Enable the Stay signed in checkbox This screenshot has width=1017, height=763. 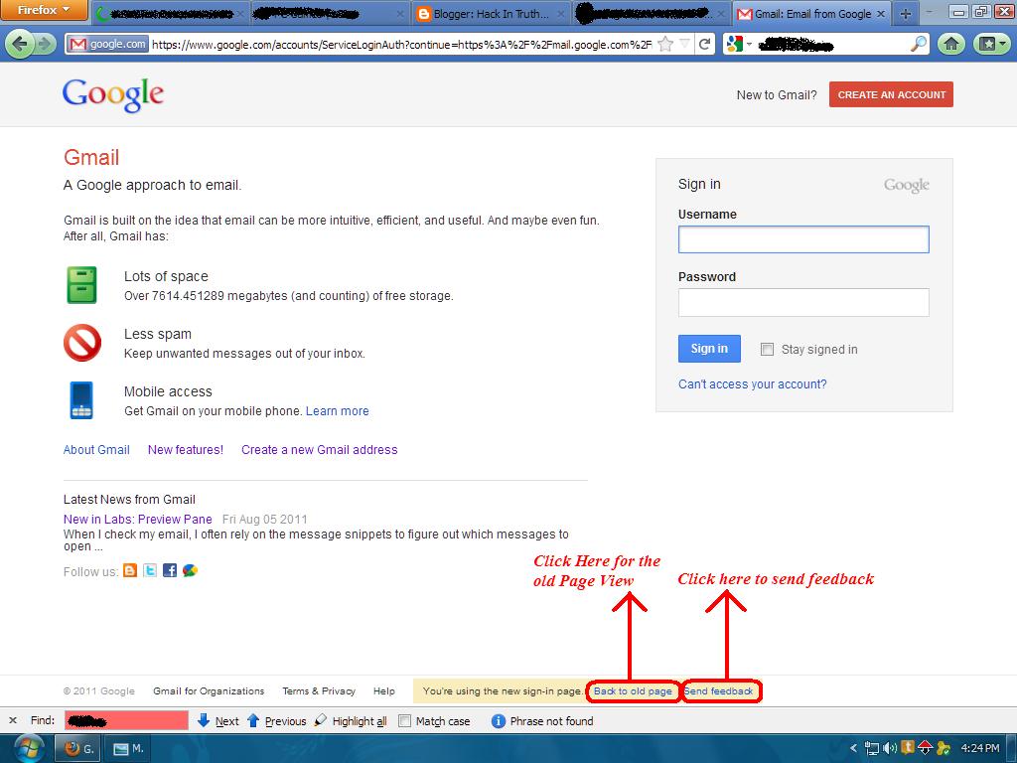click(767, 349)
